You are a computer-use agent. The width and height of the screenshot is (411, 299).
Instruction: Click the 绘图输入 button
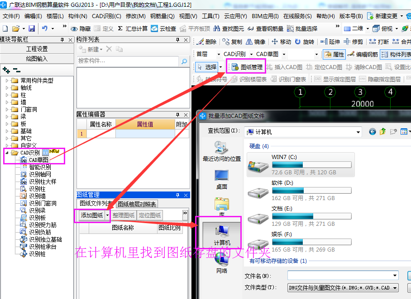pos(37,59)
